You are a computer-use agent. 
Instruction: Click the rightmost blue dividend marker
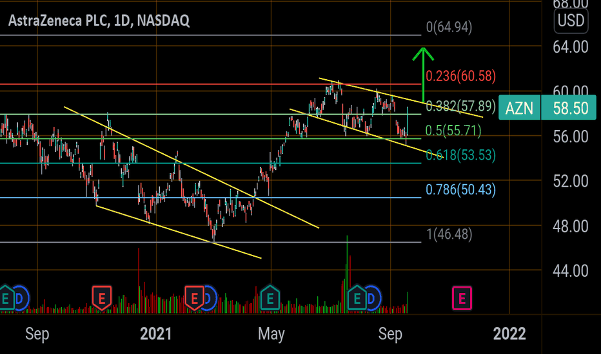click(373, 298)
